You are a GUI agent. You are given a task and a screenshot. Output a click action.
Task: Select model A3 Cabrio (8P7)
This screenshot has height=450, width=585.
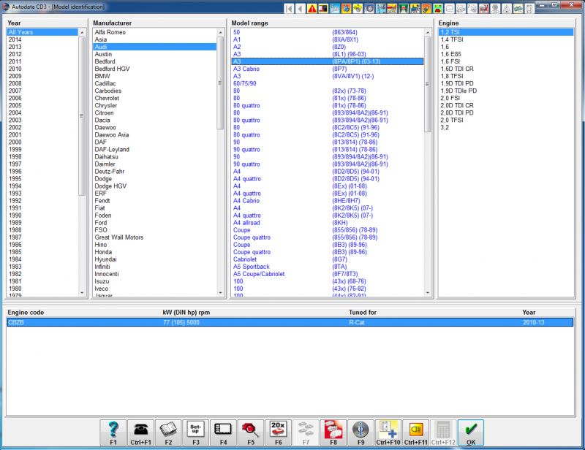(x=328, y=69)
